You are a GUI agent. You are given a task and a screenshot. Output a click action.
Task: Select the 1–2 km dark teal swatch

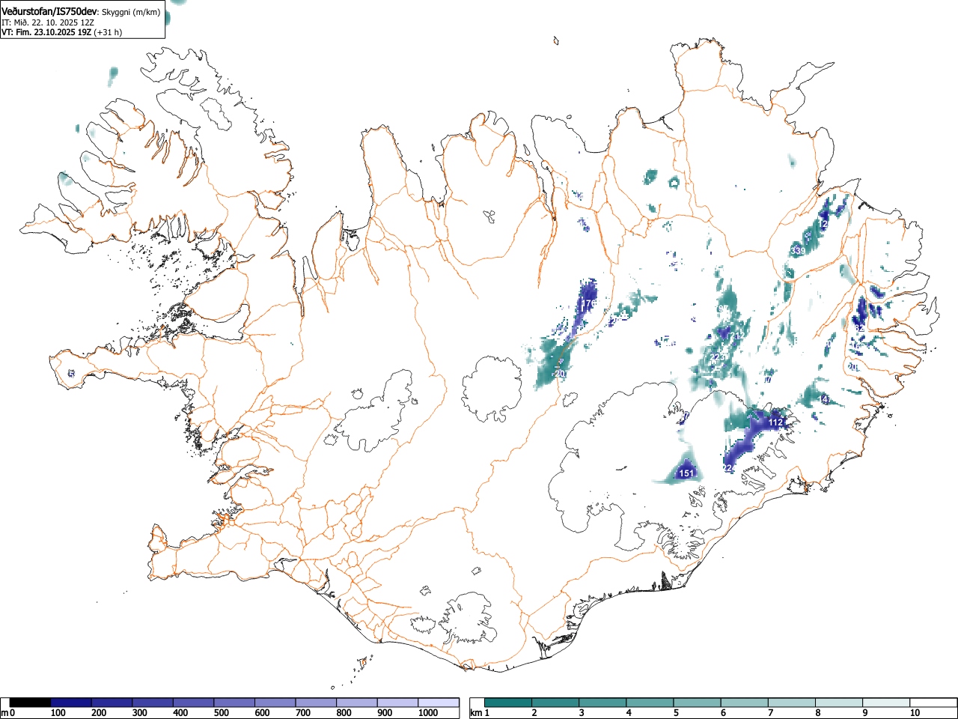tap(508, 703)
